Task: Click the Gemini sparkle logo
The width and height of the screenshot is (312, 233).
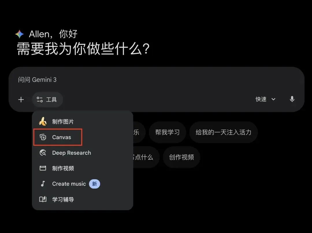Action: (x=20, y=34)
